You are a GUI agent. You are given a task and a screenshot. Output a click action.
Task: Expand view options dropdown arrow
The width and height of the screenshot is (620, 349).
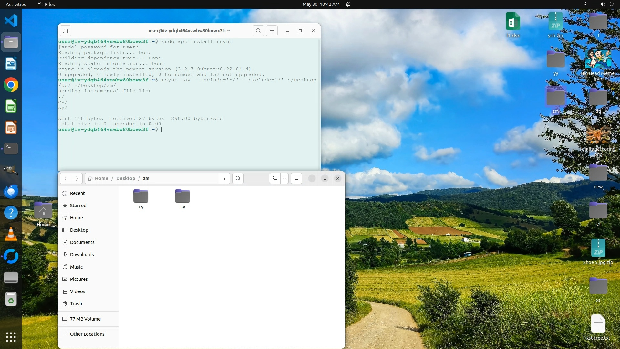pyautogui.click(x=284, y=178)
